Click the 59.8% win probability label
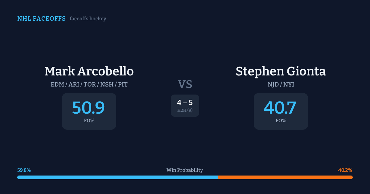The height and width of the screenshot is (194, 370). (x=24, y=170)
